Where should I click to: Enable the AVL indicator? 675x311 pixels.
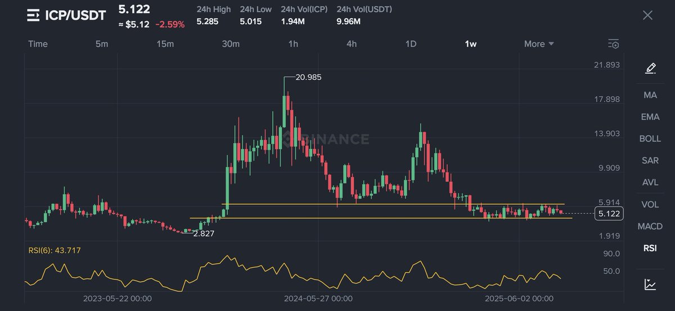point(650,182)
